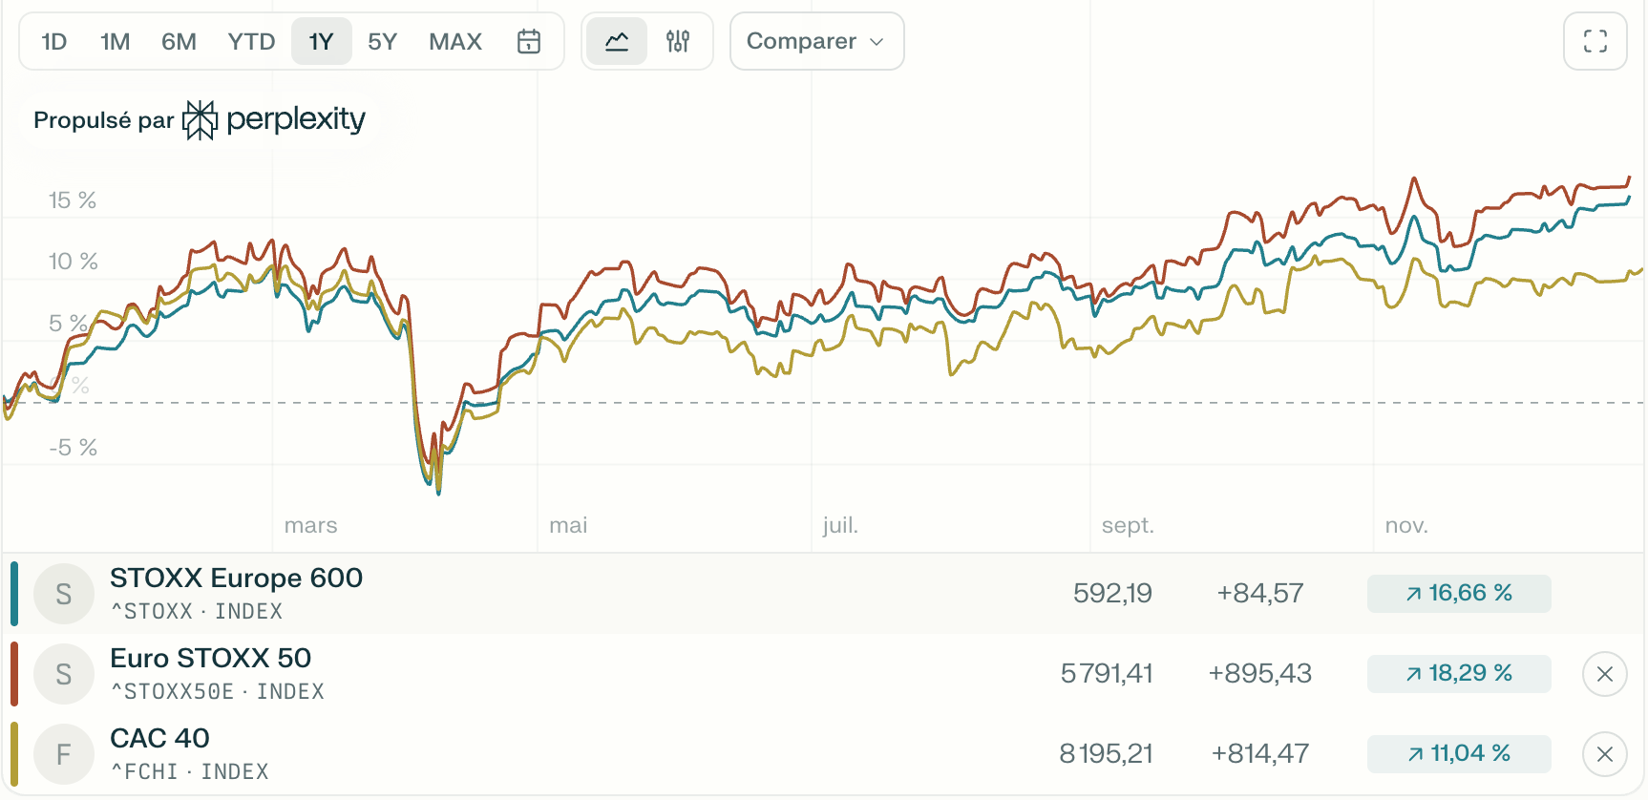Image resolution: width=1648 pixels, height=800 pixels.
Task: Switch to the 6M time range
Action: pos(179,41)
